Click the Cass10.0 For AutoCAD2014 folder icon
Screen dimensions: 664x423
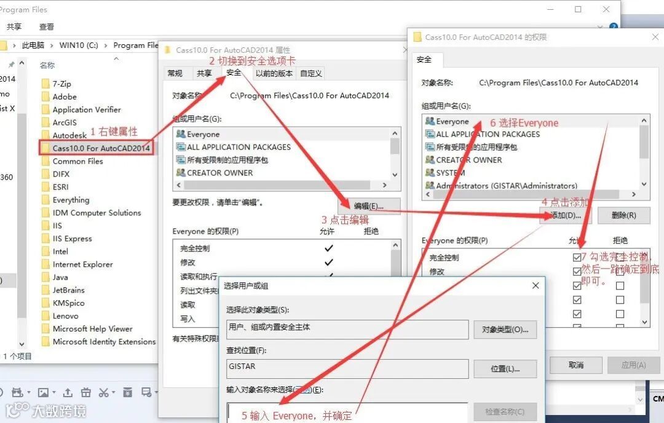[45, 148]
